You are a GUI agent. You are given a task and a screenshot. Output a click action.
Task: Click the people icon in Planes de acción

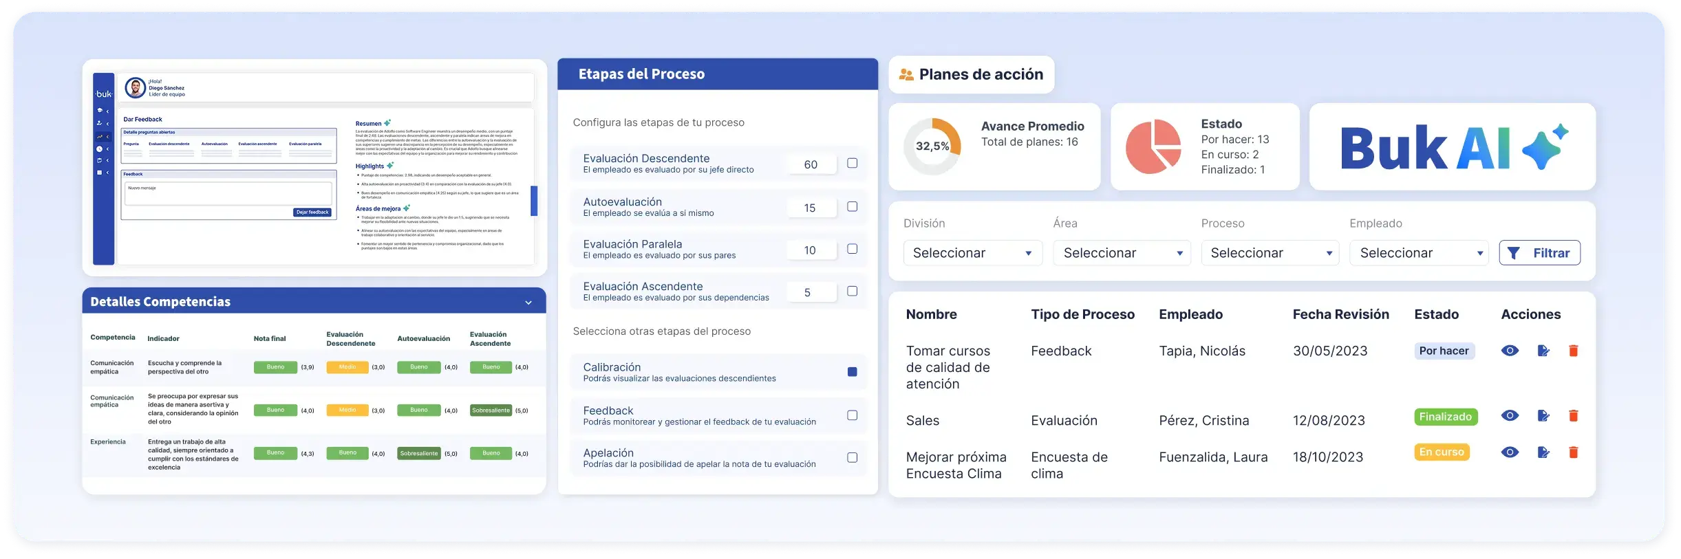[x=906, y=74]
